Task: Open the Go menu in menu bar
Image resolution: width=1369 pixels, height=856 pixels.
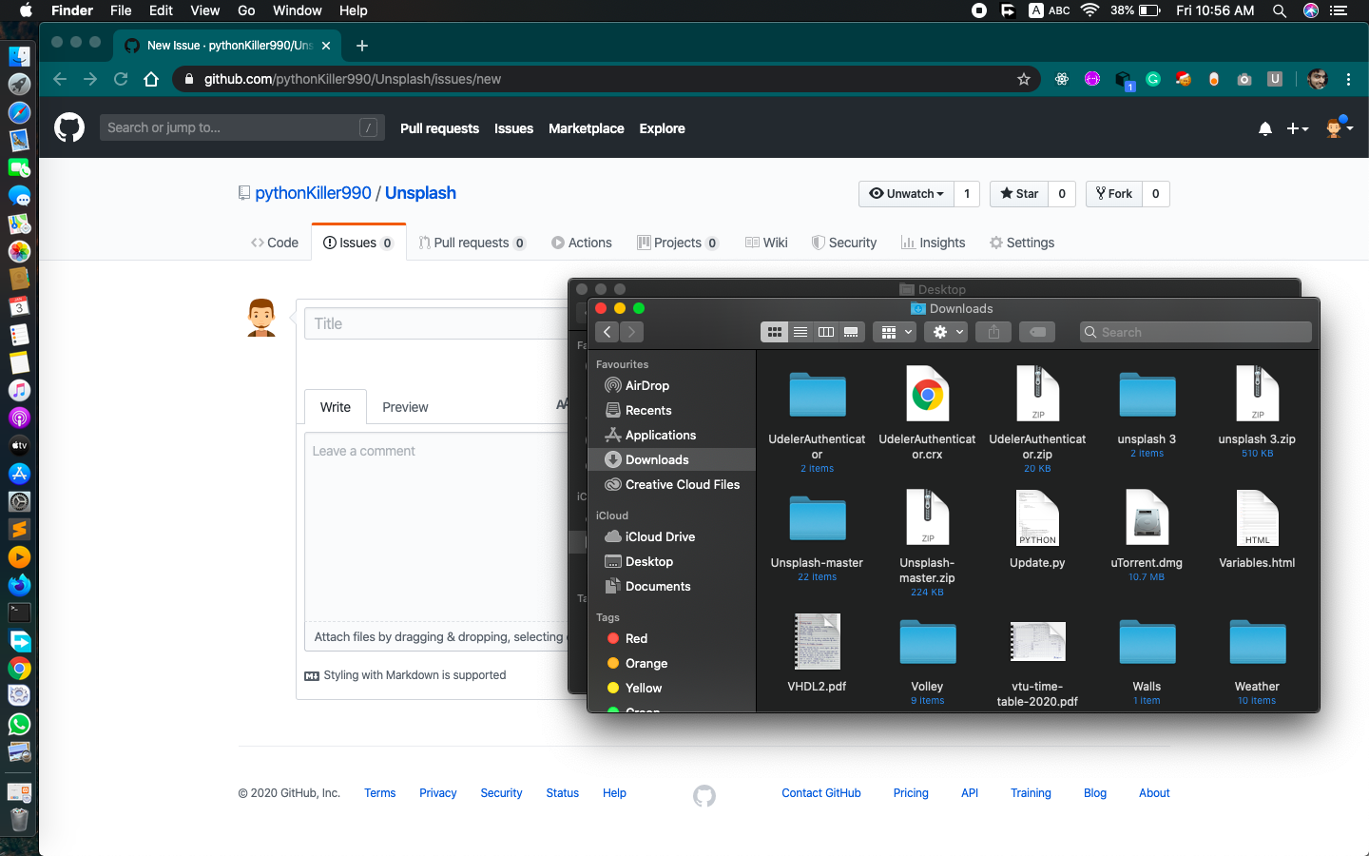Action: coord(246,10)
